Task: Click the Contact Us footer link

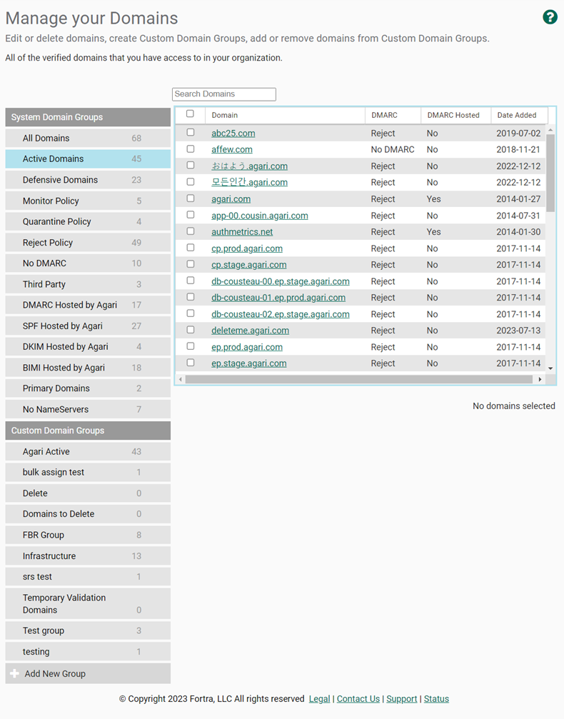Action: [358, 699]
